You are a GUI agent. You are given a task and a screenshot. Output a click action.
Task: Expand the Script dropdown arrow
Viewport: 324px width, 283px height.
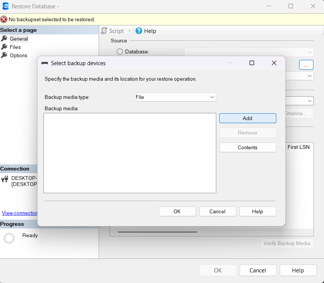[129, 31]
